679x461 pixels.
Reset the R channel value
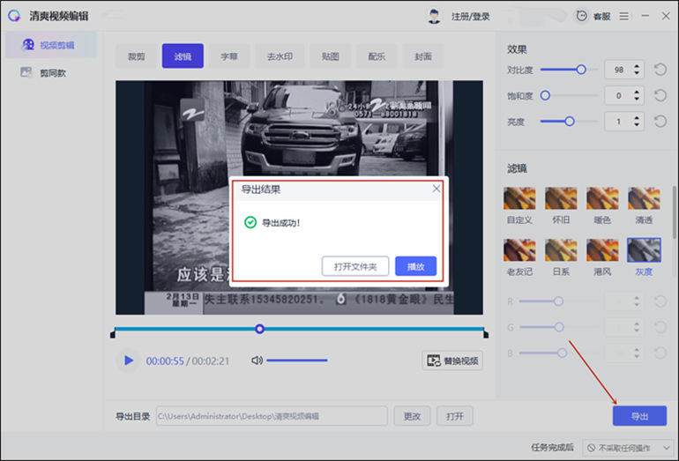[660, 301]
